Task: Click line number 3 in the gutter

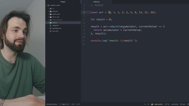Action: [x=84, y=12]
